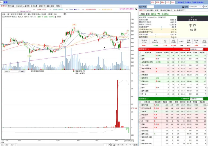The image size is (208, 146).
Task: Check the box for the 元大-桃園 buy row
Action: tap(140, 65)
